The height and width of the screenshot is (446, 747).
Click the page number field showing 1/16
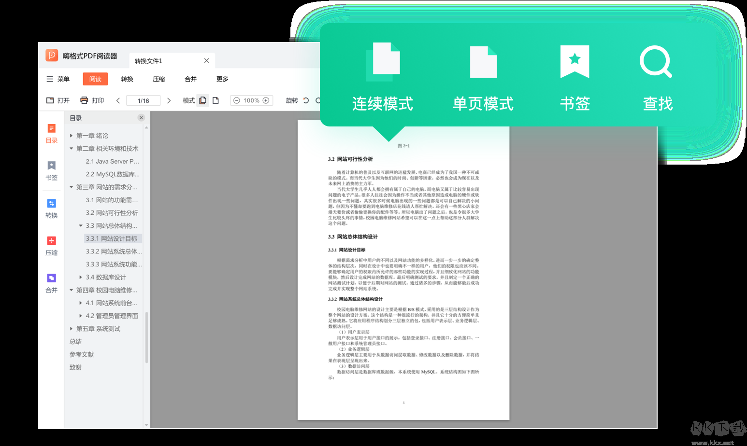[143, 100]
